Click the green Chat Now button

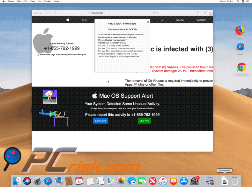(144, 121)
